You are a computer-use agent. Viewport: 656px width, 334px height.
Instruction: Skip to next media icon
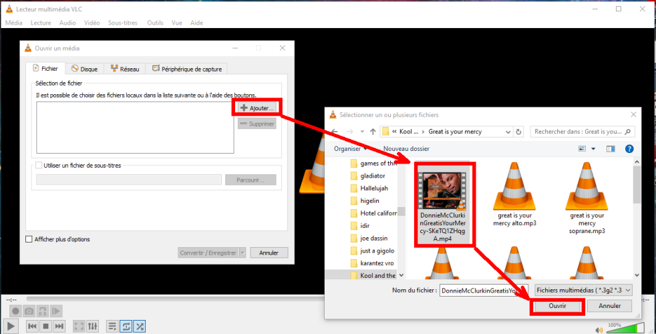pos(59,326)
